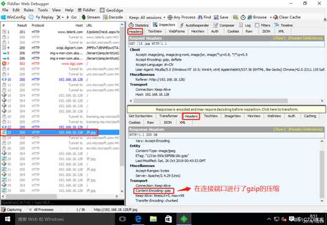Click the yellow response decode transform bar
The height and width of the screenshot is (225, 327).
227,109
